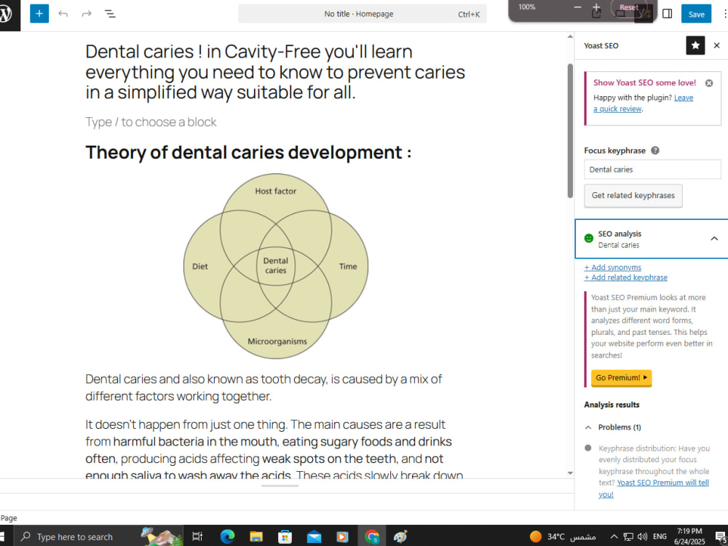This screenshot has width=728, height=546.
Task: Open the Mail app from the taskbar
Action: tap(314, 537)
